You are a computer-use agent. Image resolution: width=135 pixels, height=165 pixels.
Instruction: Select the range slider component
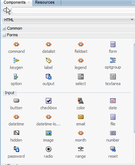tap(80, 151)
